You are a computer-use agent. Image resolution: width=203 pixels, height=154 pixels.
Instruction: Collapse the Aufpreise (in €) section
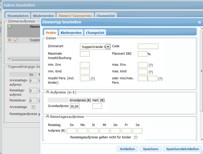click(x=48, y=92)
